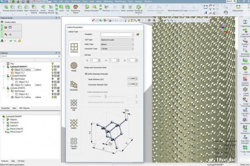The image size is (250, 166).
Task: Open the 3DPrinting menu
Action: pos(108,1)
